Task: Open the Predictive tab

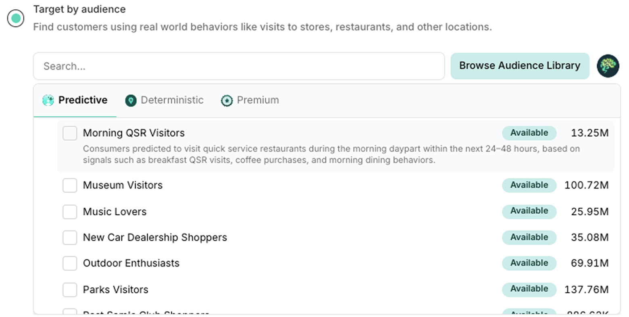Action: click(x=75, y=100)
